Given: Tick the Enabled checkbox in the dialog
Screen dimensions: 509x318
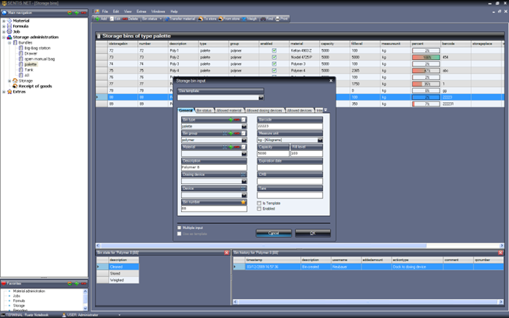Looking at the screenshot, I should pyautogui.click(x=259, y=209).
